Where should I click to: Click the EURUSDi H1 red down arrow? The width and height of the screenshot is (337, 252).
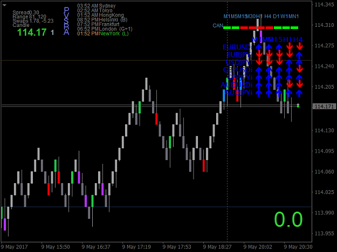coord(290,46)
